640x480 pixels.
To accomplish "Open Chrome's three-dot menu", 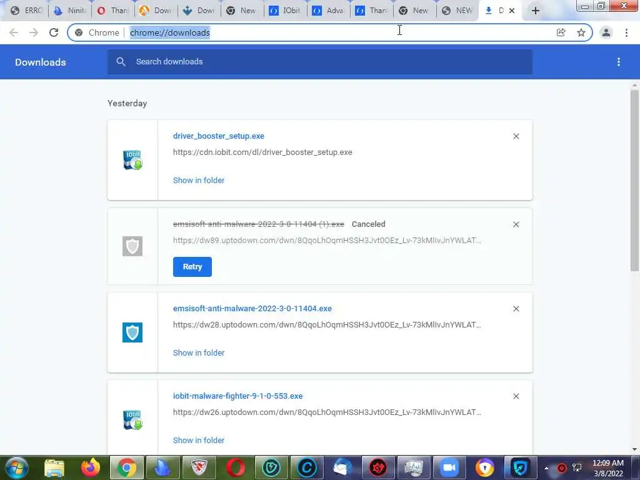I will click(626, 32).
